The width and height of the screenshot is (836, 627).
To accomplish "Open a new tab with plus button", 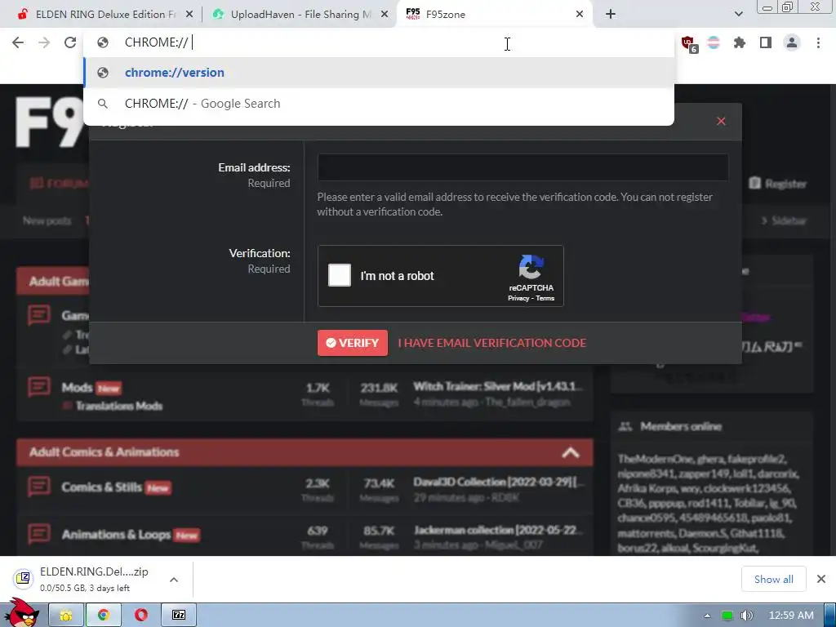I will pyautogui.click(x=611, y=15).
